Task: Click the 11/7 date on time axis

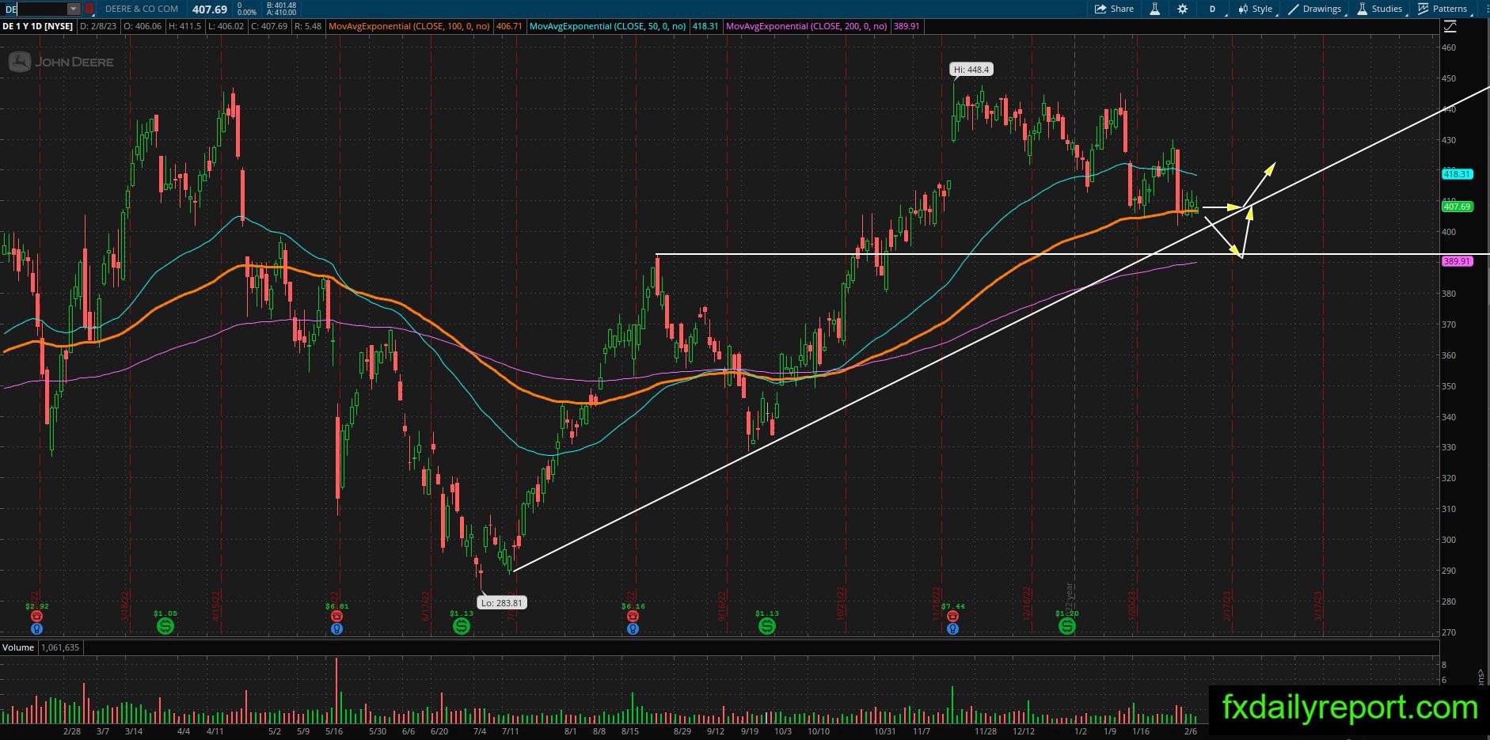Action: pos(922,731)
